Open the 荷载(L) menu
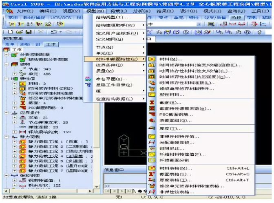This screenshot has width=274, height=203. [x=119, y=11]
